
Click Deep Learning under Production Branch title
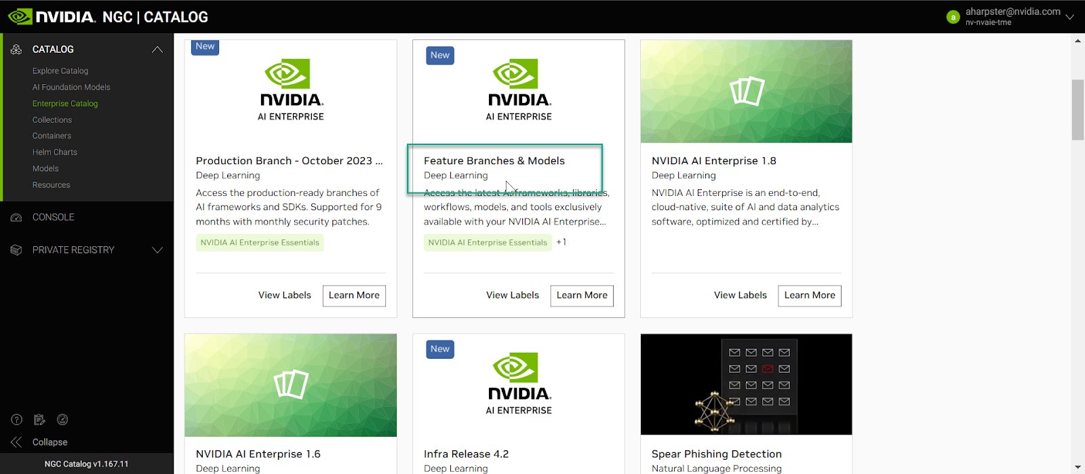228,176
